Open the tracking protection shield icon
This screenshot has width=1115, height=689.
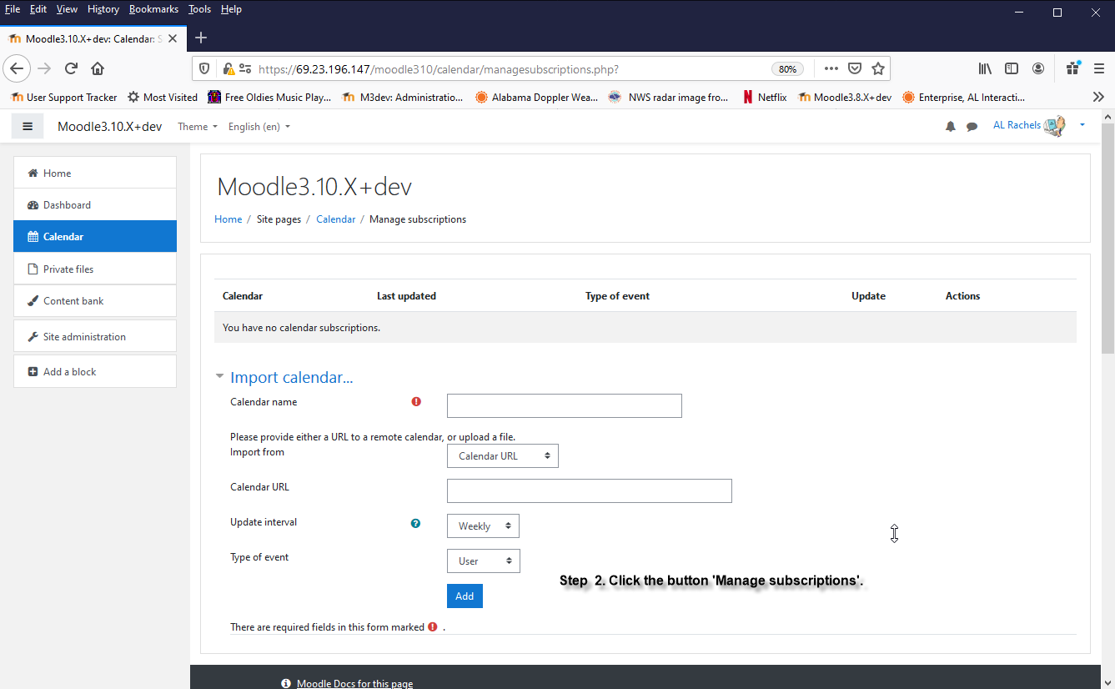(x=205, y=68)
